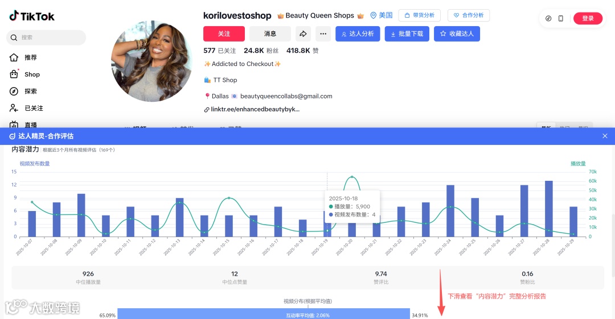The image size is (615, 319).
Task: Click the 12 中位点赞量 stat
Action: click(235, 277)
